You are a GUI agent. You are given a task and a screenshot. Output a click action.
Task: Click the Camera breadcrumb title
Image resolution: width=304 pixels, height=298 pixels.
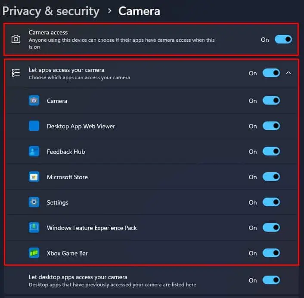(139, 11)
